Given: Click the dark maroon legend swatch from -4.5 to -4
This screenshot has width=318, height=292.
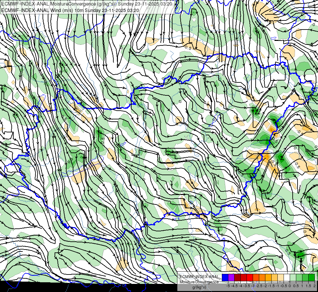Looking at the screenshot, I should tap(237, 278).
